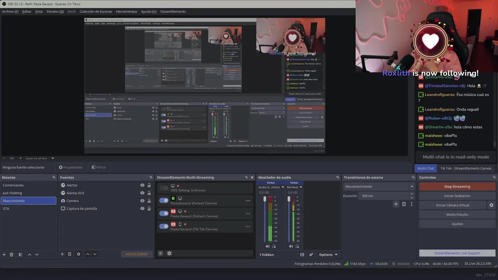Add a new scene with the plus icon
Viewport: 498px width, 280px height.
pos(4,254)
